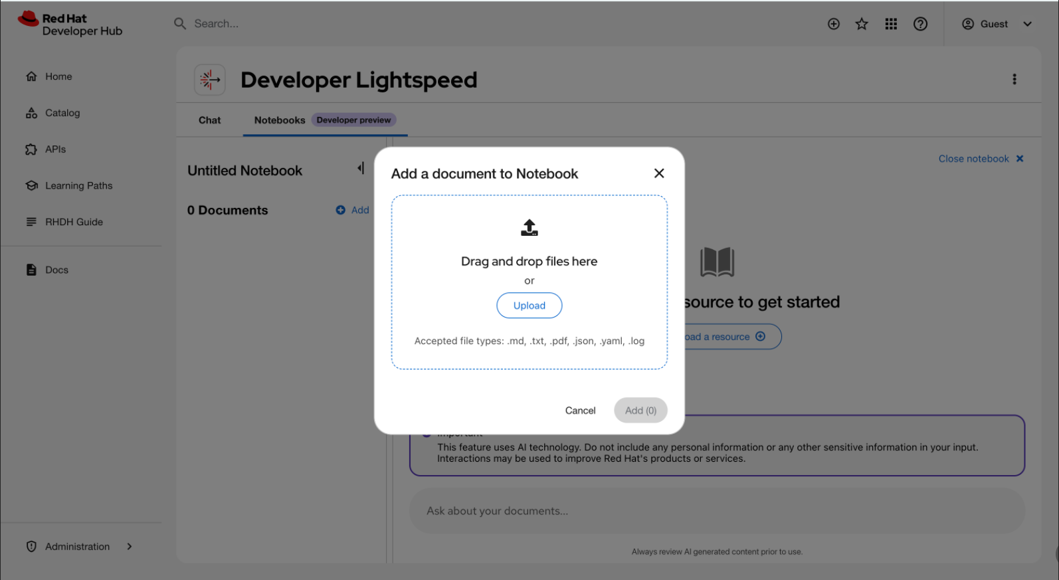This screenshot has width=1059, height=580.
Task: Click the create plus icon in header
Action: point(834,24)
